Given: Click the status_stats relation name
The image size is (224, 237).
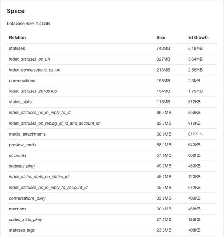Looking at the screenshot, I should (20, 102).
